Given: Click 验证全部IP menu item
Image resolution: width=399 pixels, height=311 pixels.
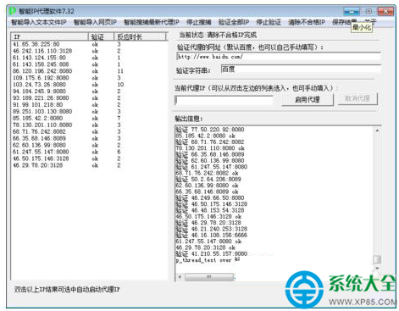Looking at the screenshot, I should coord(234,22).
